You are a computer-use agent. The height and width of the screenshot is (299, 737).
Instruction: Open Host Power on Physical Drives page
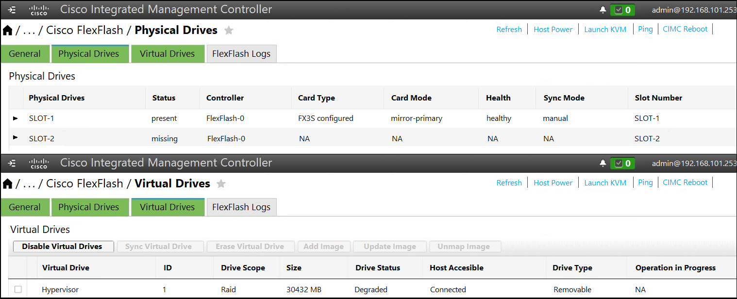click(x=553, y=29)
